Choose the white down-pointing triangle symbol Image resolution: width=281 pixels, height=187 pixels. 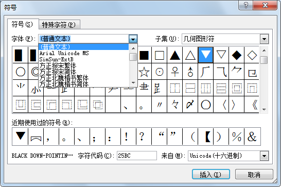tap(221, 55)
